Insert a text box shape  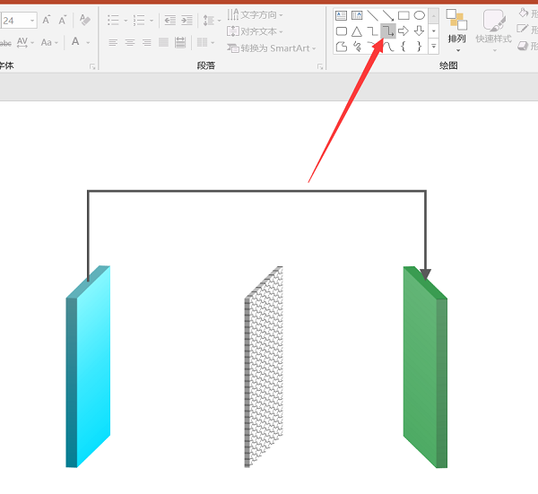point(342,15)
